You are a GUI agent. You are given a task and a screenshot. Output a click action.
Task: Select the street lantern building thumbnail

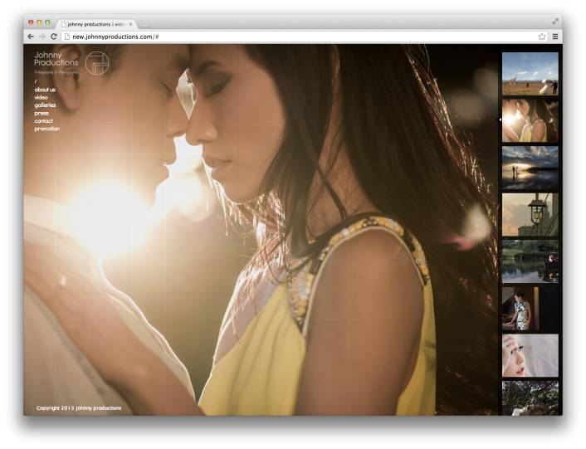coord(530,215)
